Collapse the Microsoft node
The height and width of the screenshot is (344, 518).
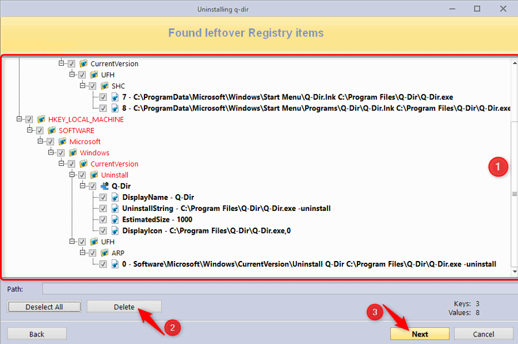40,141
